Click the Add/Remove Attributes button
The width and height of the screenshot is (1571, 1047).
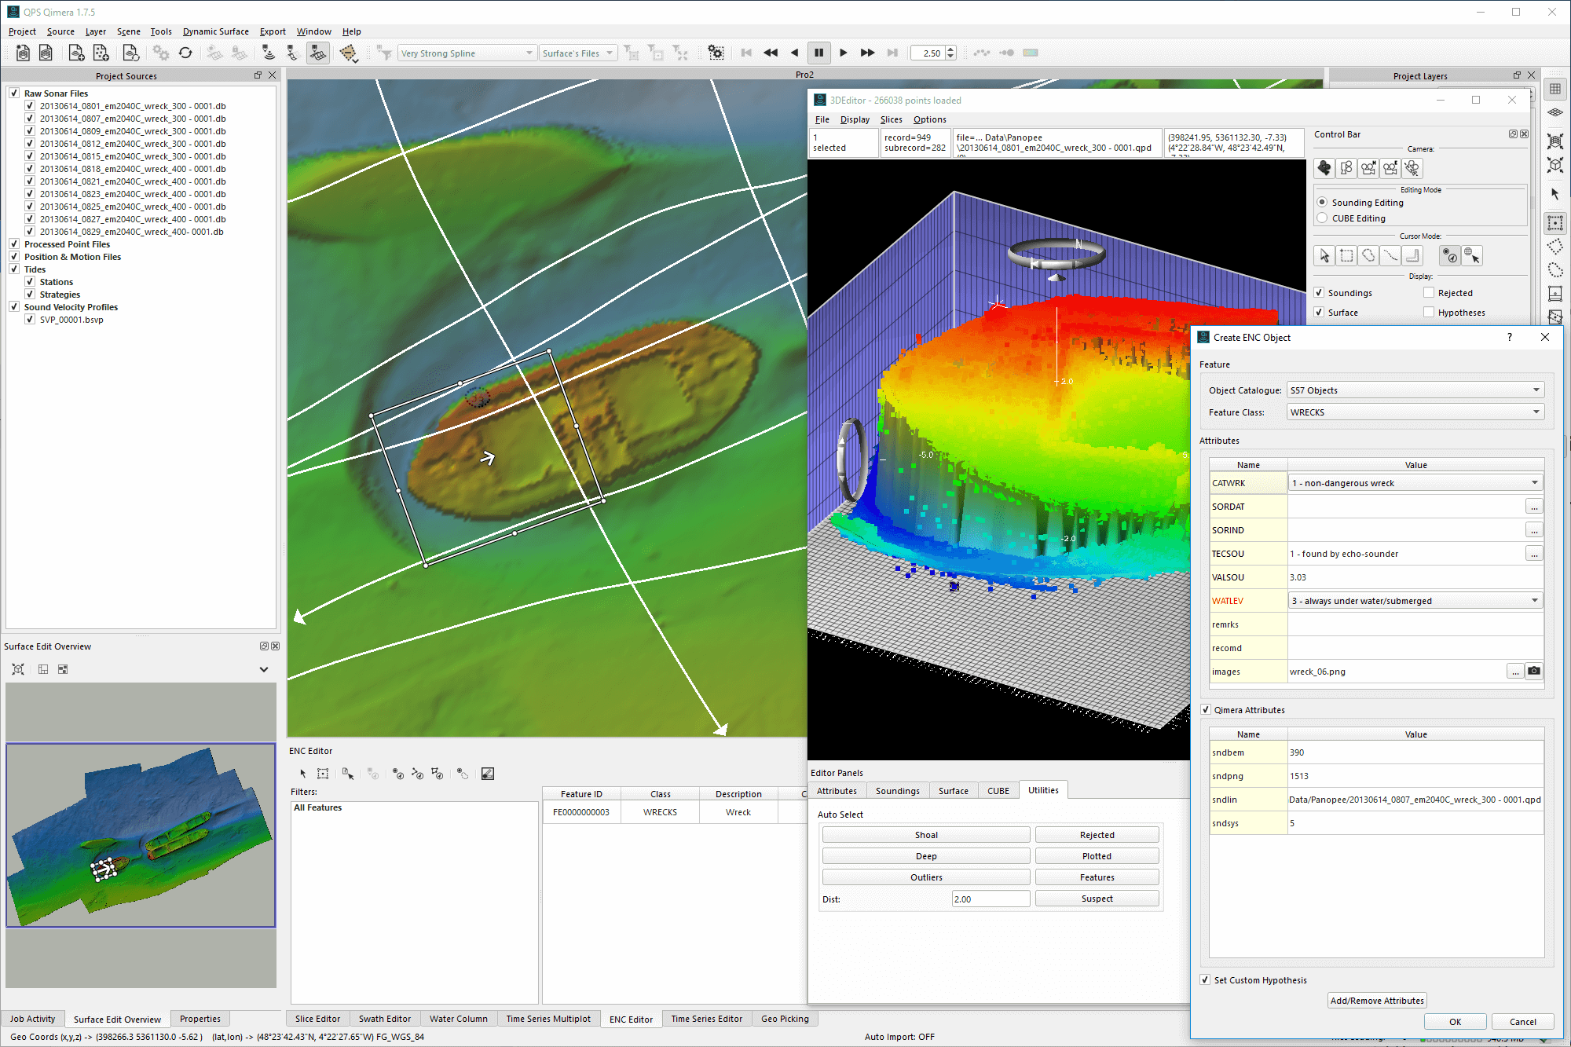pyautogui.click(x=1377, y=1000)
